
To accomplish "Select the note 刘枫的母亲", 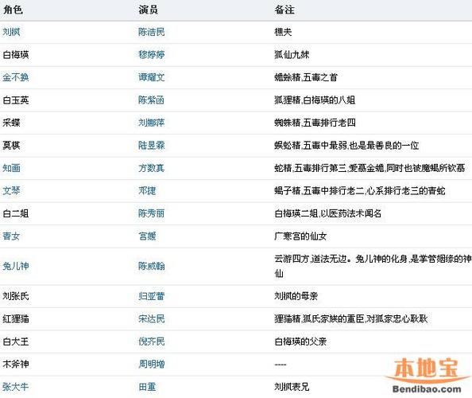I will coord(296,296).
